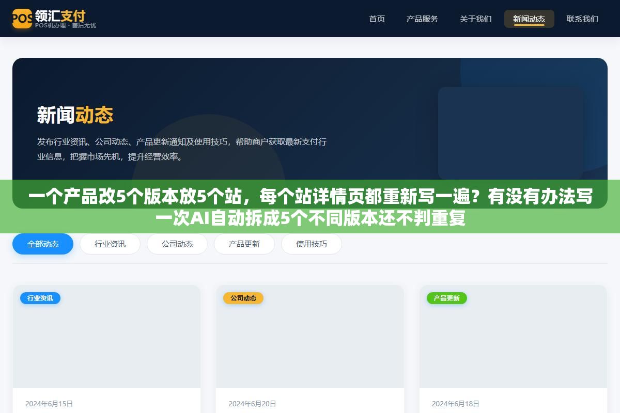Open 联系我们 navigation item
Screen dimensions: 620x413
pos(583,19)
